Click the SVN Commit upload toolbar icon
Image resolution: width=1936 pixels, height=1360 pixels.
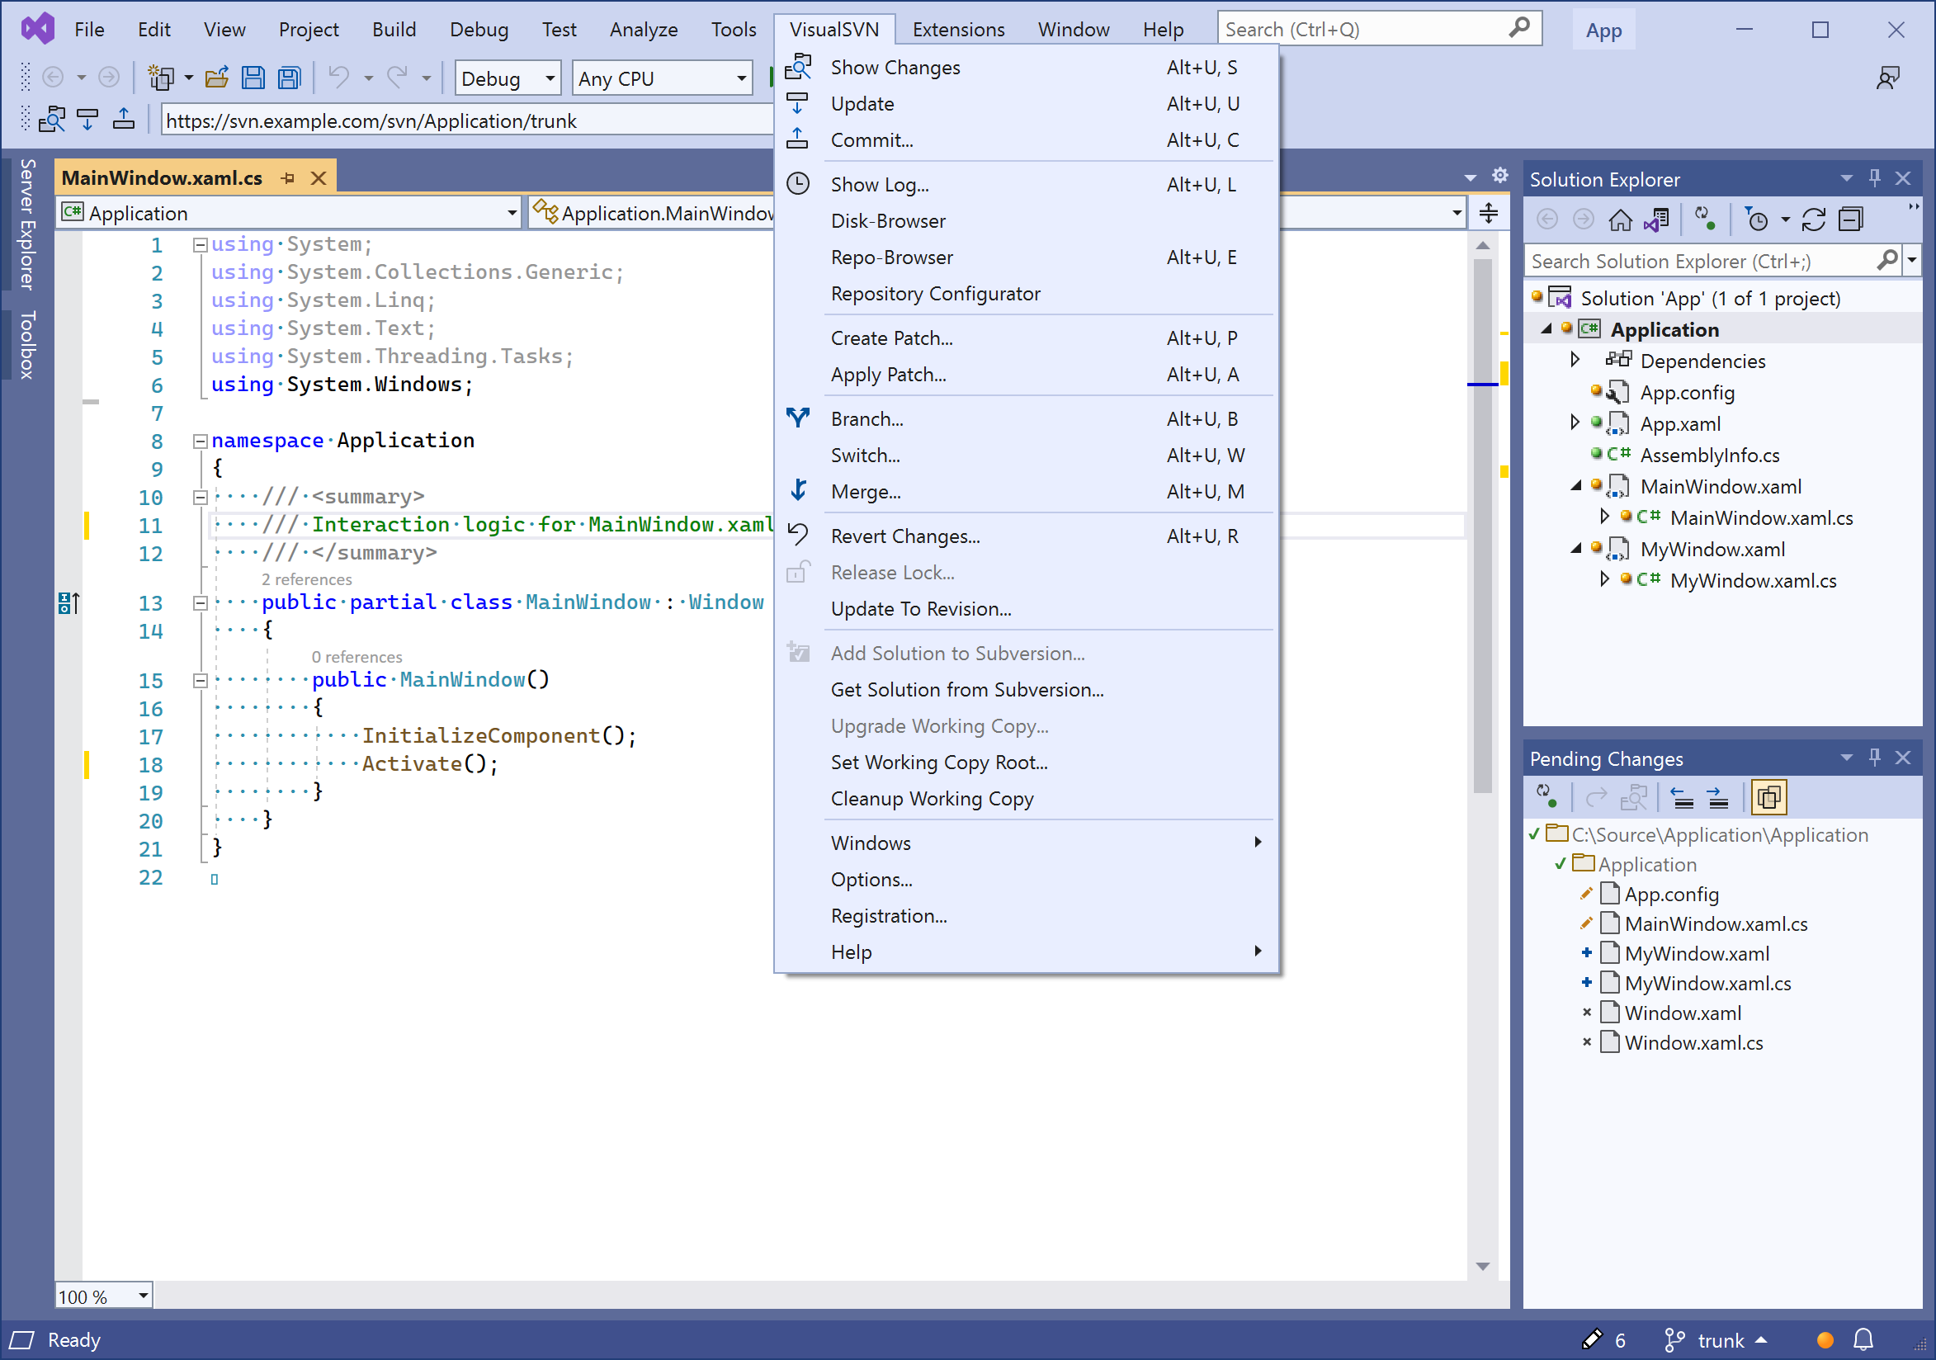click(x=123, y=119)
